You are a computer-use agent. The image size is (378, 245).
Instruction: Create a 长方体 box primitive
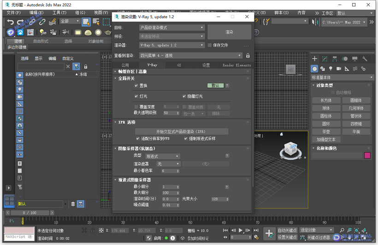pyautogui.click(x=326, y=100)
